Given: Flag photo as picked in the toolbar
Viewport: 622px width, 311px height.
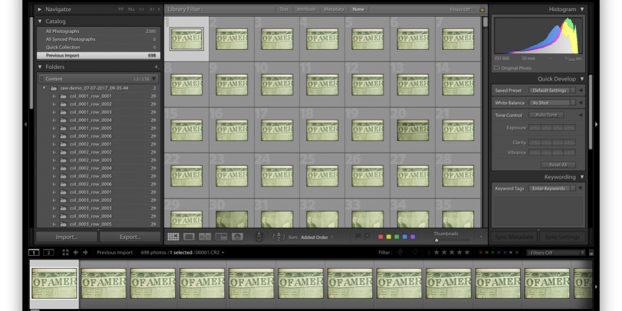Looking at the screenshot, I should pos(358,237).
